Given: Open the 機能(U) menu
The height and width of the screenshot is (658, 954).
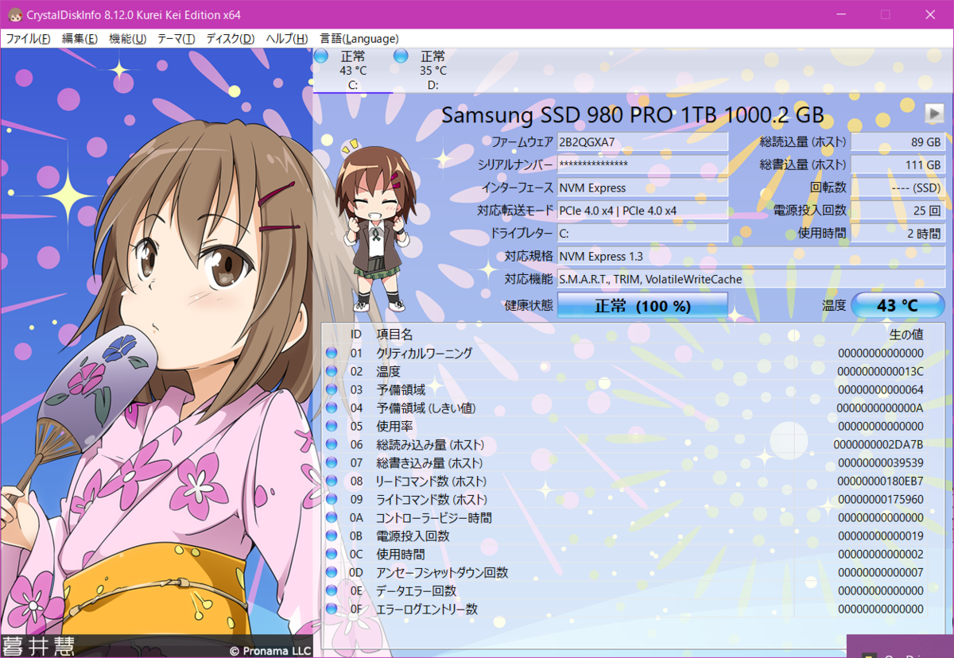Looking at the screenshot, I should click(x=127, y=39).
